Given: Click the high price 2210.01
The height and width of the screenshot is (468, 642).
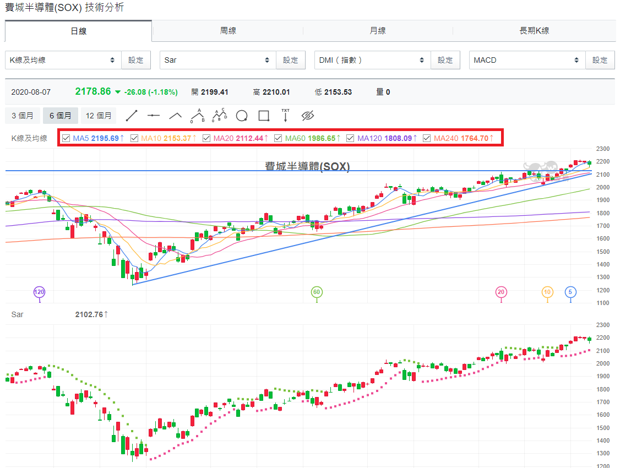Looking at the screenshot, I should [276, 92].
